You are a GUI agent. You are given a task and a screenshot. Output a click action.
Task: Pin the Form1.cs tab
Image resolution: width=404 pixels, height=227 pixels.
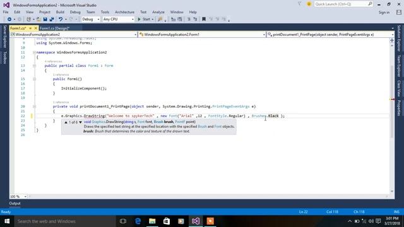pyautogui.click(x=30, y=28)
